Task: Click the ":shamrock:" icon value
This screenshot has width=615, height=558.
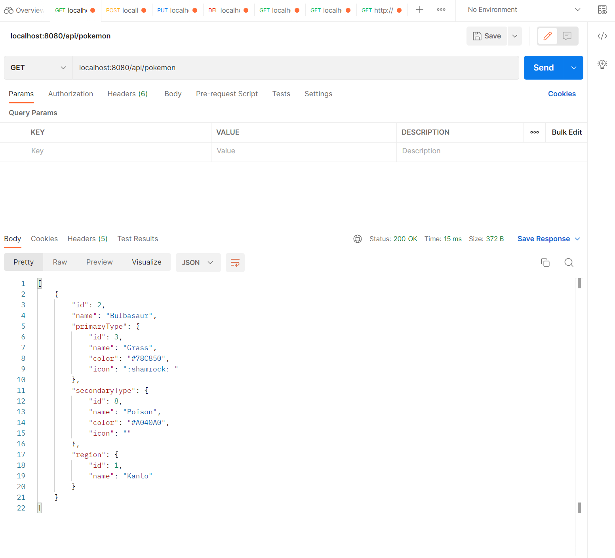Action: 150,369
